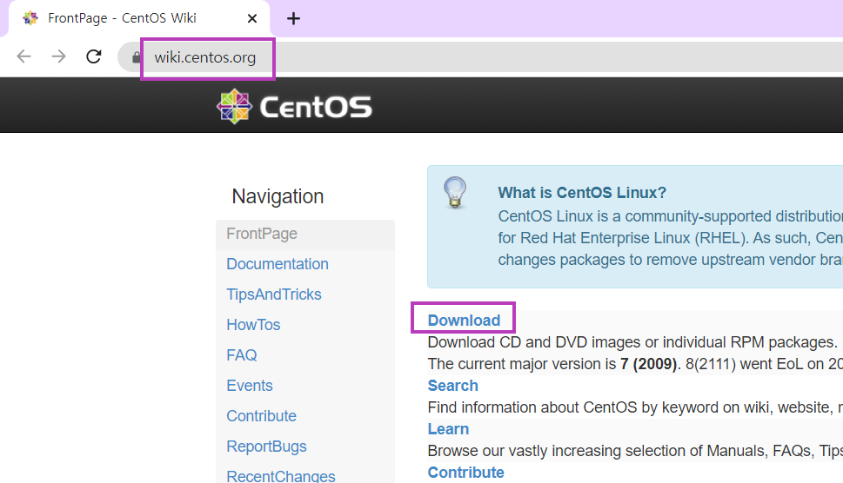
Task: Open TipsAndTricks navigation link
Action: pyautogui.click(x=274, y=294)
